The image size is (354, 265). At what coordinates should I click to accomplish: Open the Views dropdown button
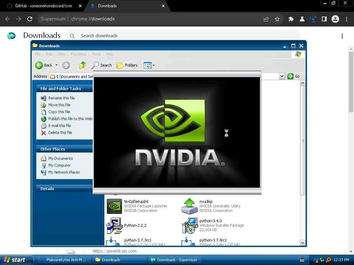[x=149, y=65]
